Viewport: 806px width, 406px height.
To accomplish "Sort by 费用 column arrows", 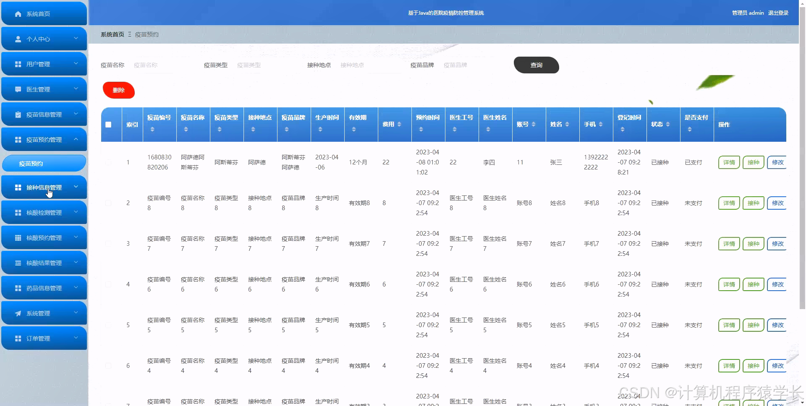I will [x=399, y=125].
